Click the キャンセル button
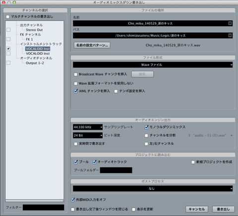Viewport: 238px width, 216px height. [197, 209]
